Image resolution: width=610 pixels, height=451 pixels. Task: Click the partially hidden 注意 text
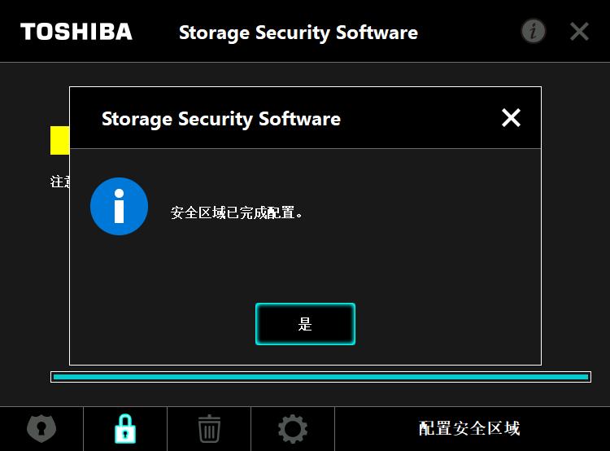pyautogui.click(x=59, y=182)
